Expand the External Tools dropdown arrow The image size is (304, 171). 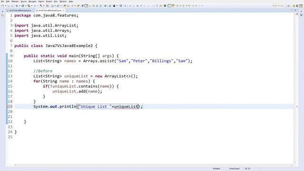tap(32, 6)
